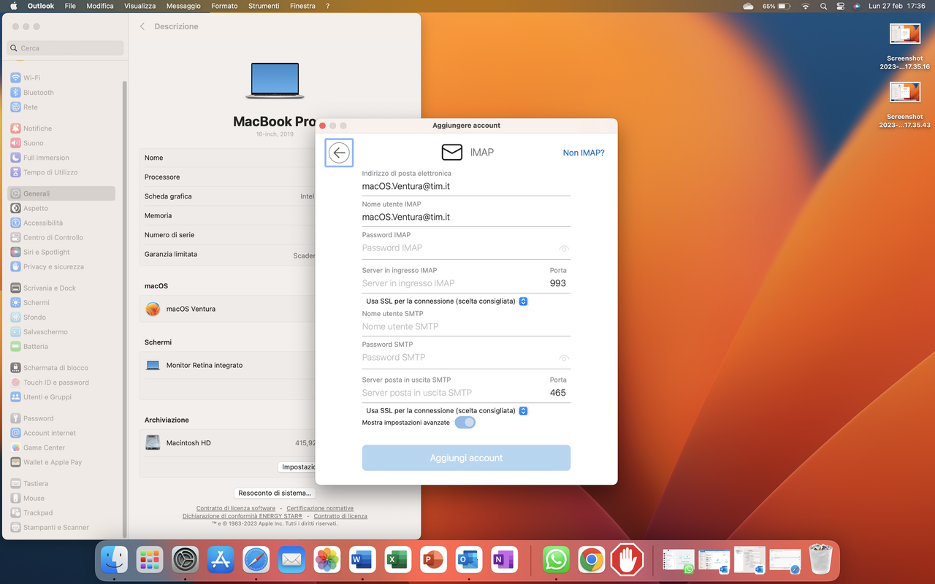
Task: Open the Apple menu
Action: (x=13, y=6)
